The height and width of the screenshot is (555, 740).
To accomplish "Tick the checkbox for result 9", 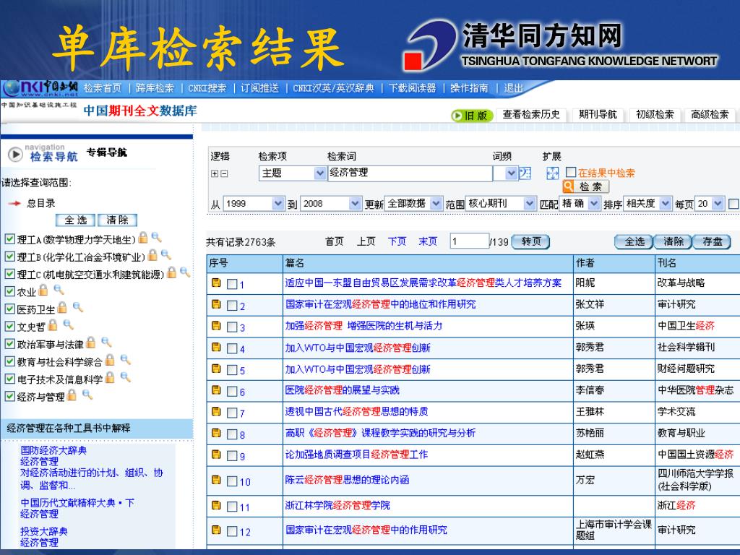I will pos(232,456).
